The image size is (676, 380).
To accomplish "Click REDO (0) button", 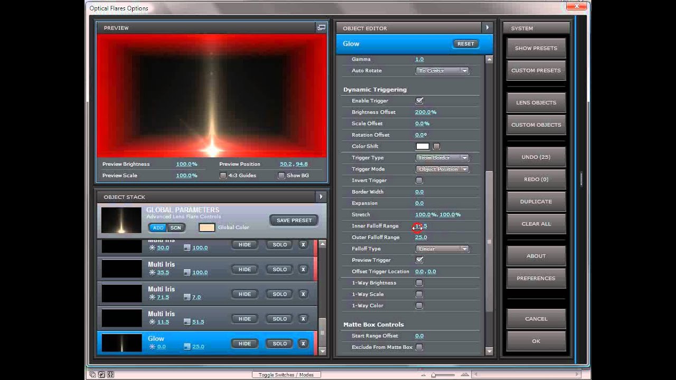I will coord(536,179).
